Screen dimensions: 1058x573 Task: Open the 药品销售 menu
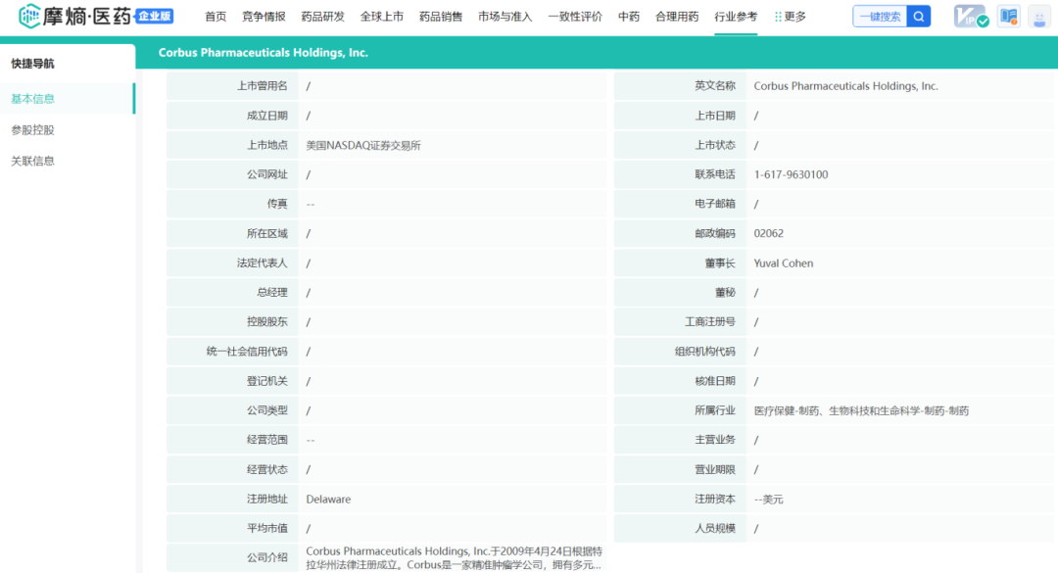click(x=441, y=17)
